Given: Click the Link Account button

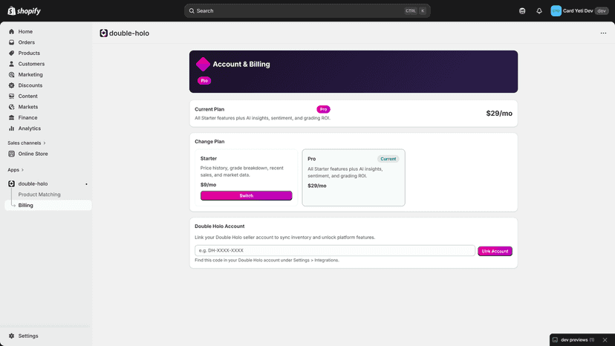Looking at the screenshot, I should [495, 251].
